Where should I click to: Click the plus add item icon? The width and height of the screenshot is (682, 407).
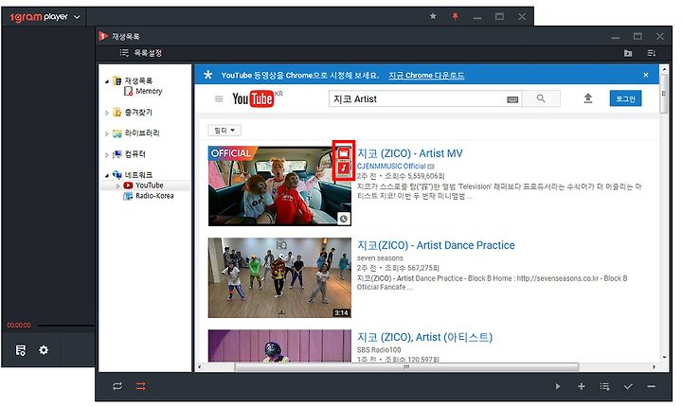click(581, 386)
